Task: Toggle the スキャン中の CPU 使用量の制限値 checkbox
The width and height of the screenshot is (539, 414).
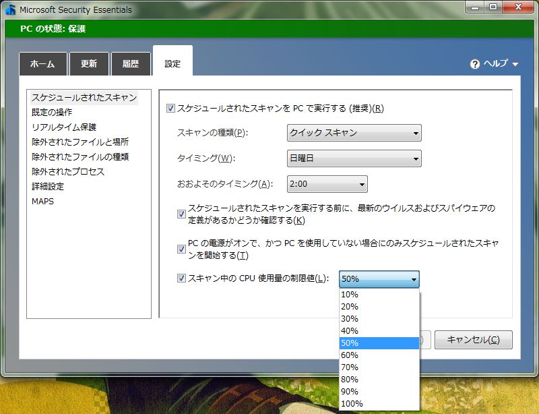Action: click(181, 278)
